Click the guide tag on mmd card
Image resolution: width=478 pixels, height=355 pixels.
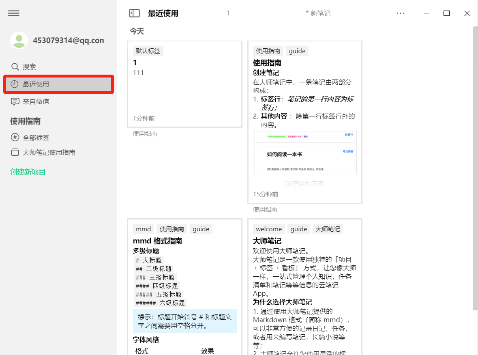click(201, 229)
